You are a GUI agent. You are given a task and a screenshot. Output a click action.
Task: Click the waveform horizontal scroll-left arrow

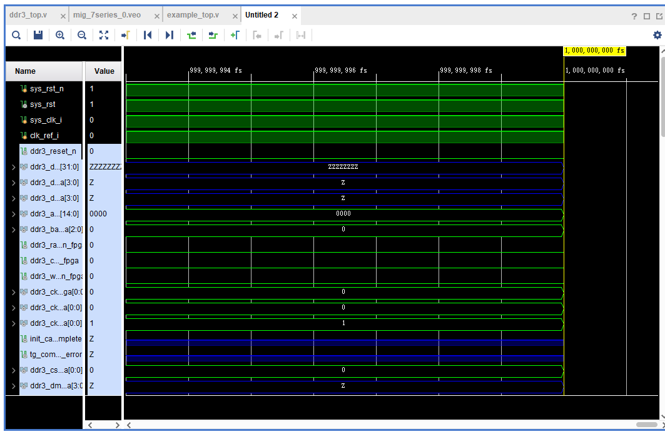129,425
